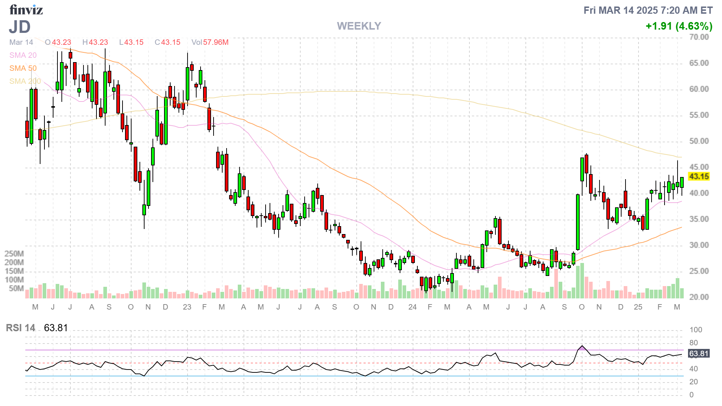Click the finviz logo
The image size is (722, 406).
[26, 10]
